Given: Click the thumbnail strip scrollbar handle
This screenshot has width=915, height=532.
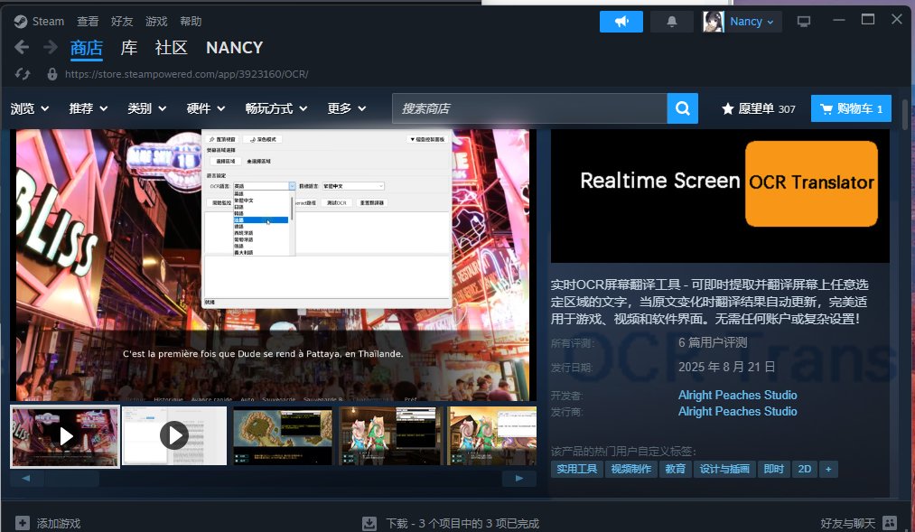Looking at the screenshot, I should click(71, 479).
